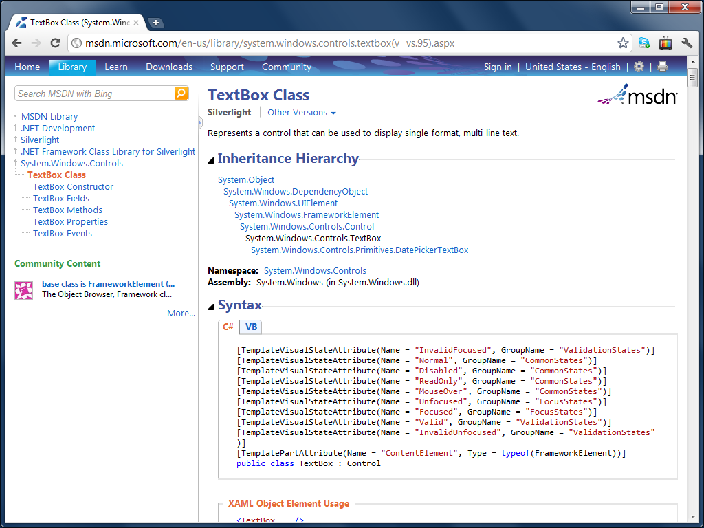Click the browser back arrow button
704x528 pixels.
pyautogui.click(x=17, y=43)
